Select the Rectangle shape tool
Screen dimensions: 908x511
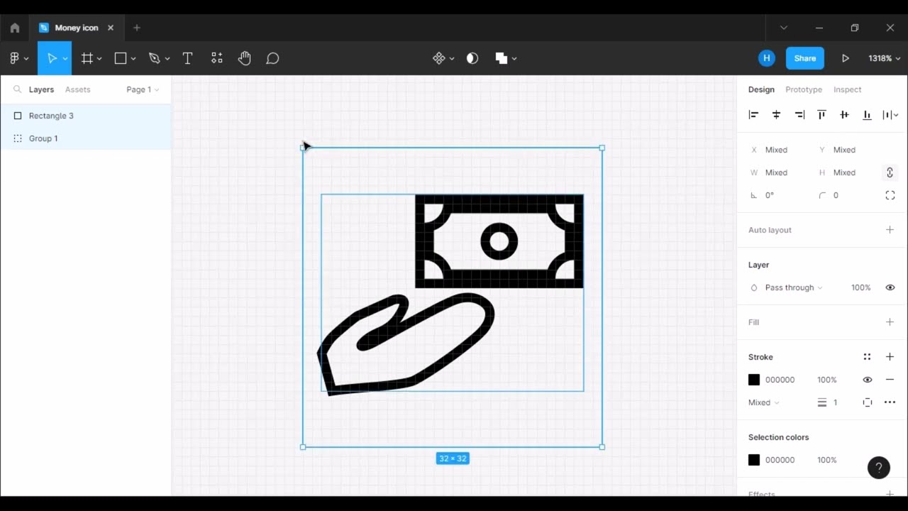coord(121,58)
